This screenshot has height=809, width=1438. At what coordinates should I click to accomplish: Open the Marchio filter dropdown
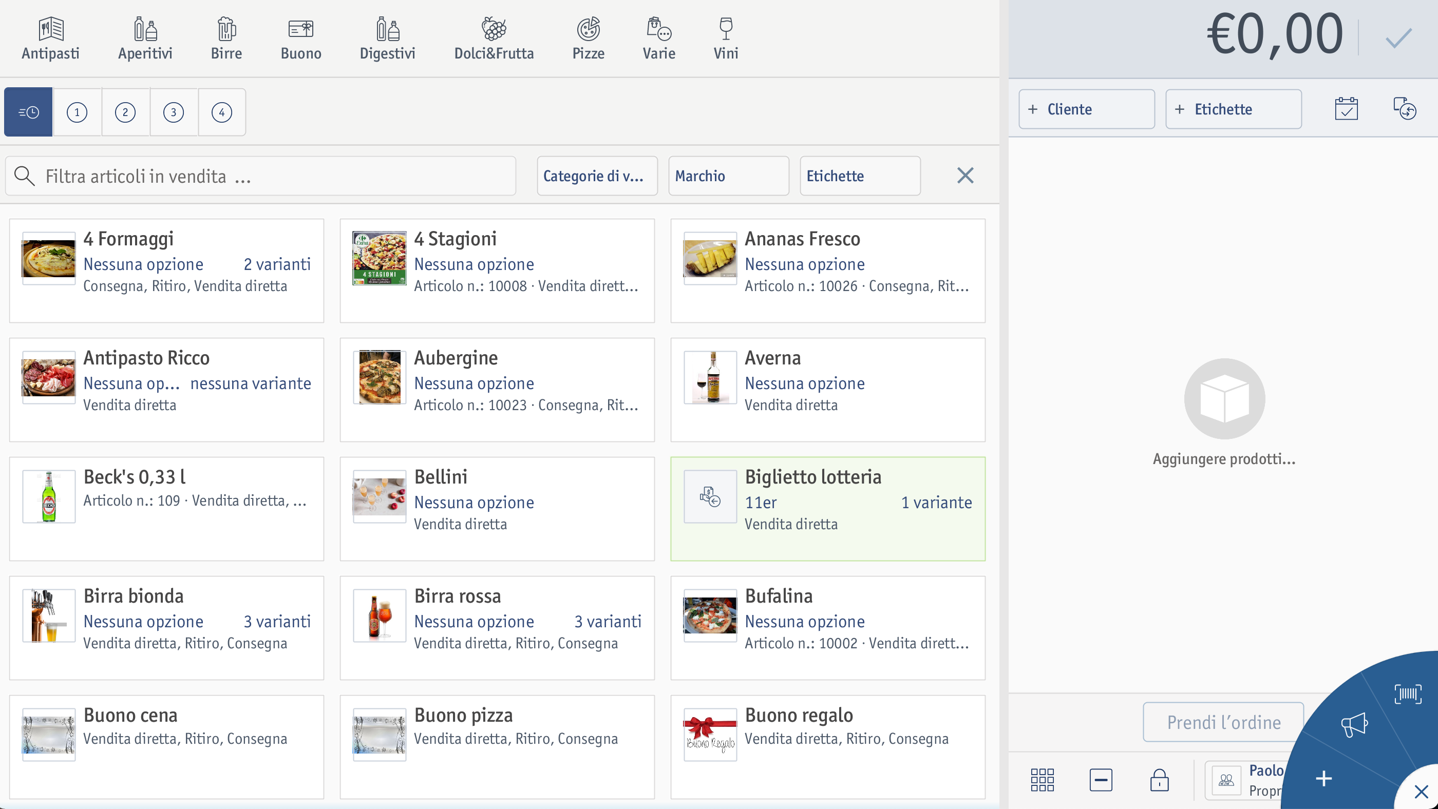728,176
